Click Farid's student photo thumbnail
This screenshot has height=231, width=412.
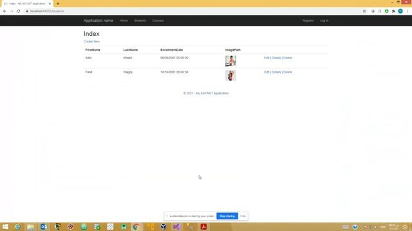[230, 75]
